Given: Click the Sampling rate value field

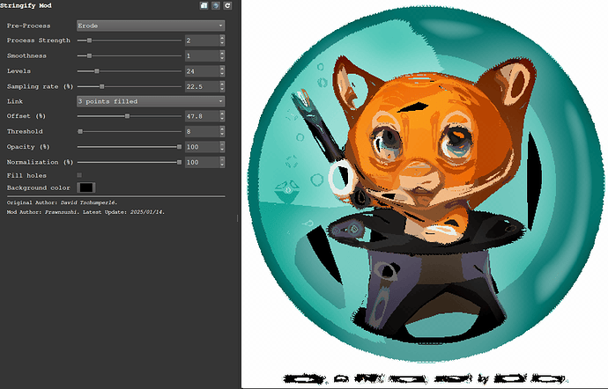Looking at the screenshot, I should 200,86.
